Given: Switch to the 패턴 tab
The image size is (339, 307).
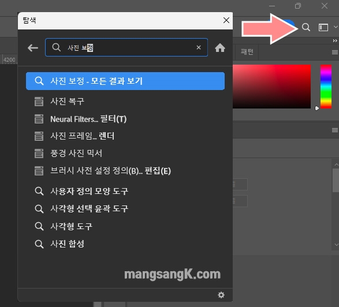Looking at the screenshot, I should click(x=247, y=52).
